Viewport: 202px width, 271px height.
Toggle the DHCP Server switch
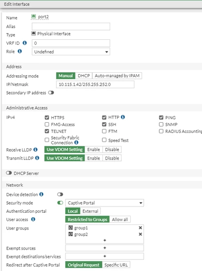(9, 173)
